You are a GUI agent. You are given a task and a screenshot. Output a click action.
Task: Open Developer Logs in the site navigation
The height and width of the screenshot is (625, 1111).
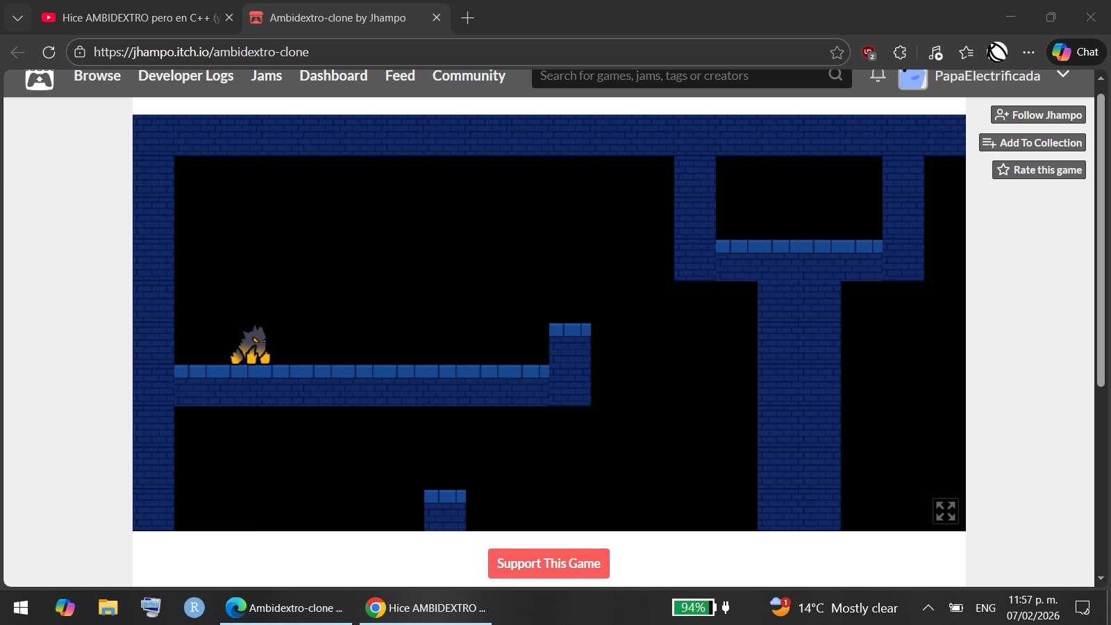(185, 76)
